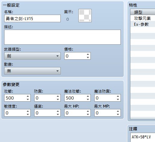Select the 攻擊元素 trait row

coord(143,18)
